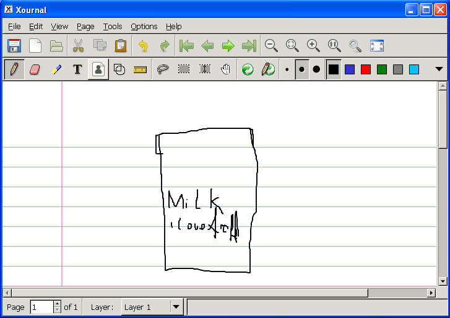This screenshot has height=318, width=450.
Task: Pick the blue color swatch
Action: point(350,69)
